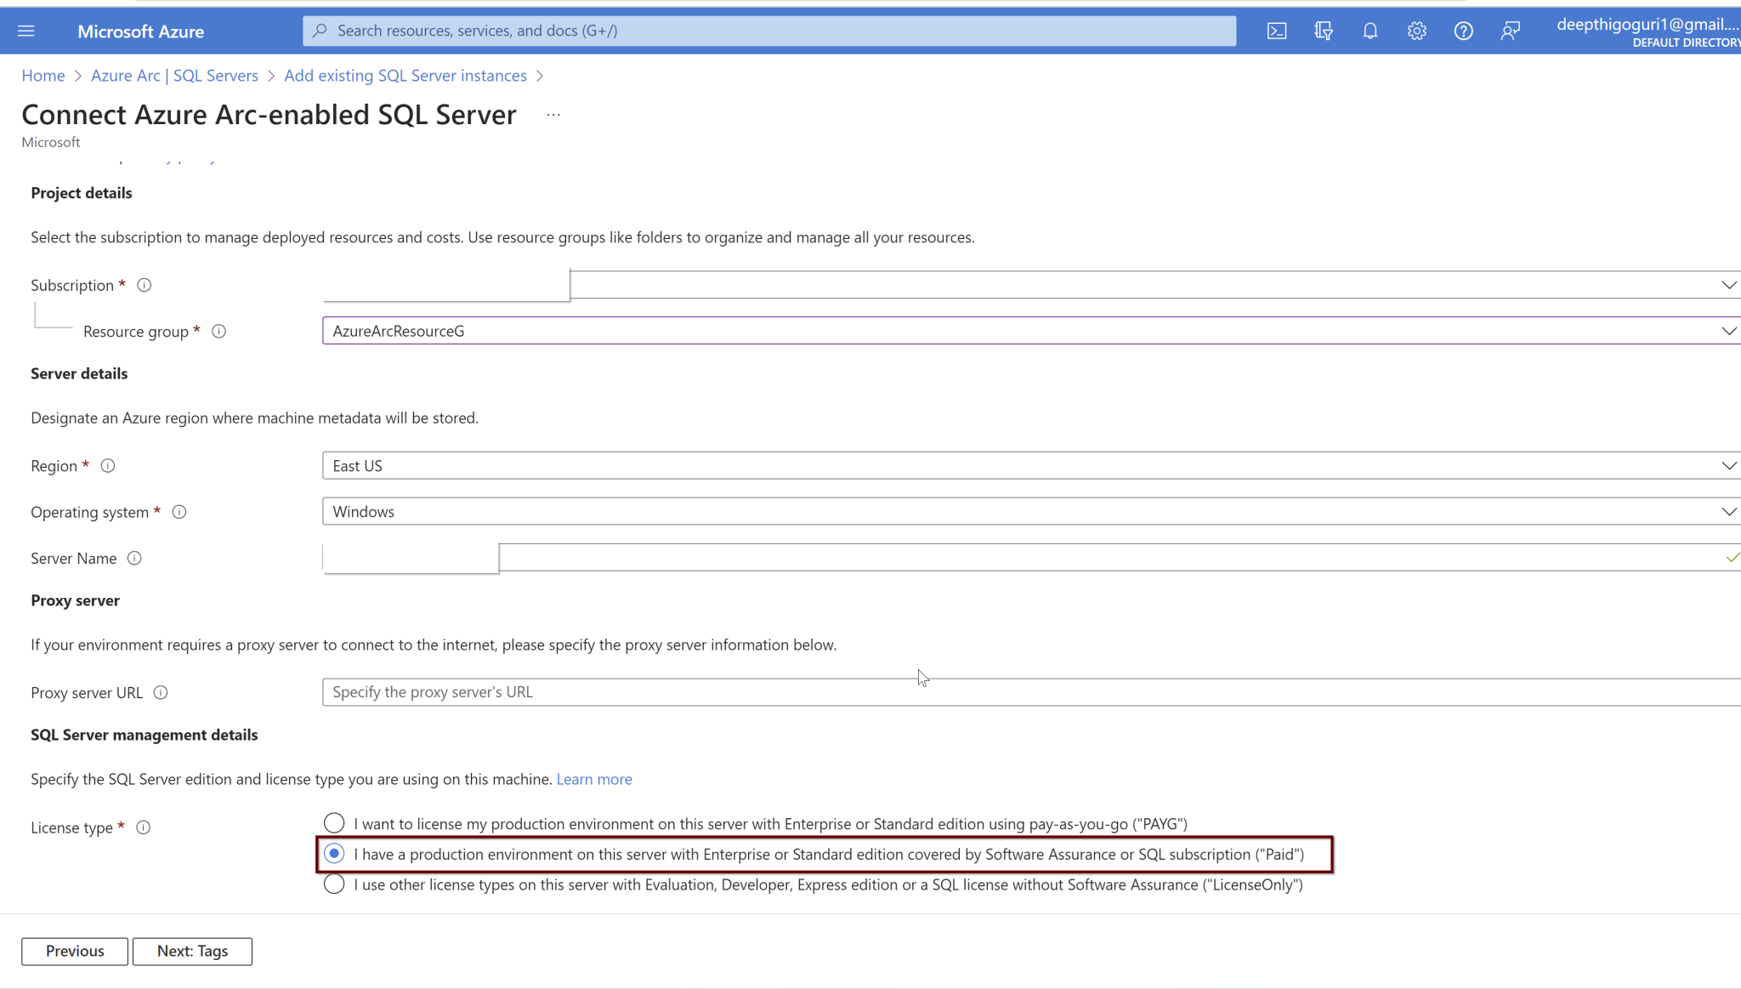
Task: Select the Paid Software Assurance license option
Action: [334, 854]
